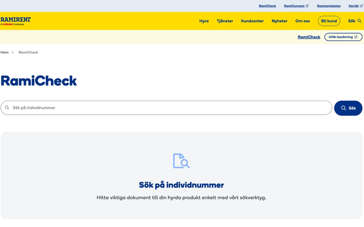Click the document search illustration icon

[181, 161]
